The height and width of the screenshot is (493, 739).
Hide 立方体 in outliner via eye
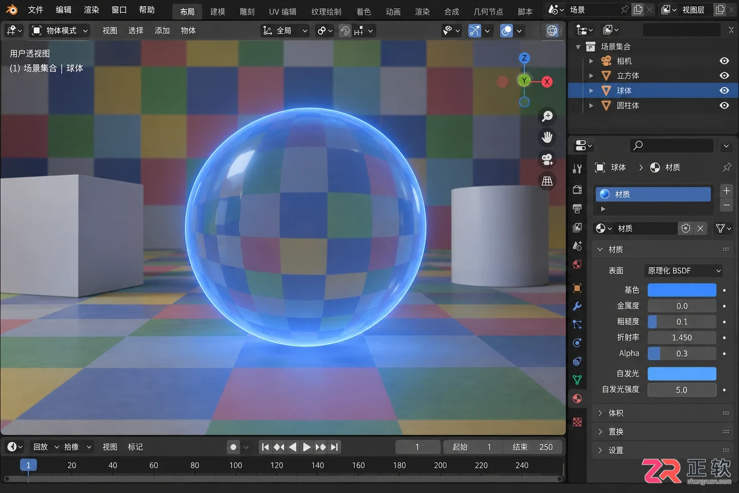[724, 75]
